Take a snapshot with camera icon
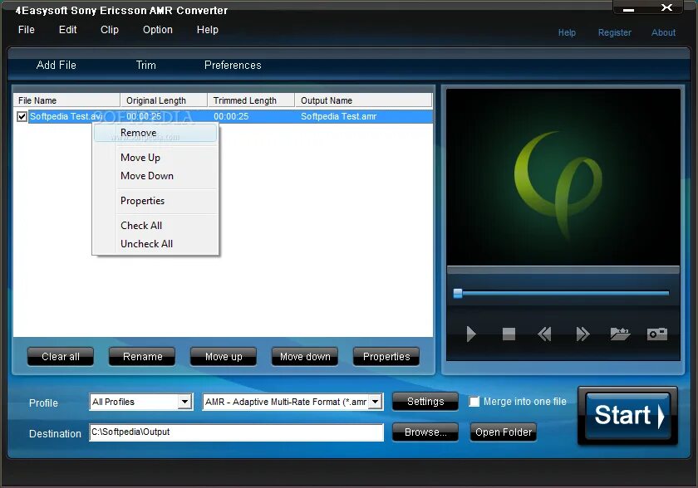 click(x=657, y=334)
